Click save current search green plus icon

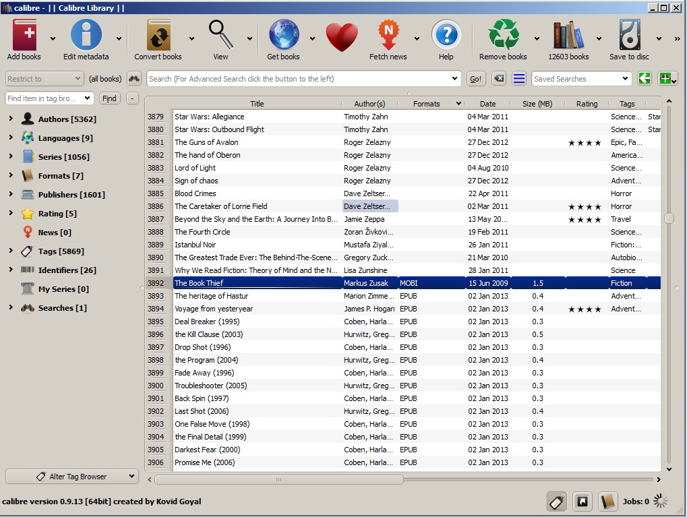[x=667, y=79]
